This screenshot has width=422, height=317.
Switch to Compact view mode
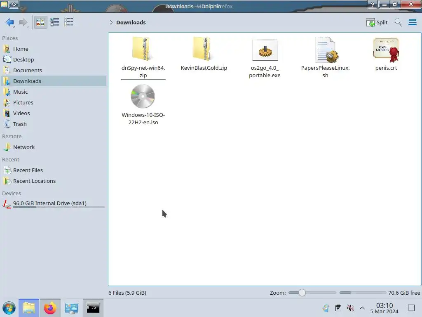55,22
